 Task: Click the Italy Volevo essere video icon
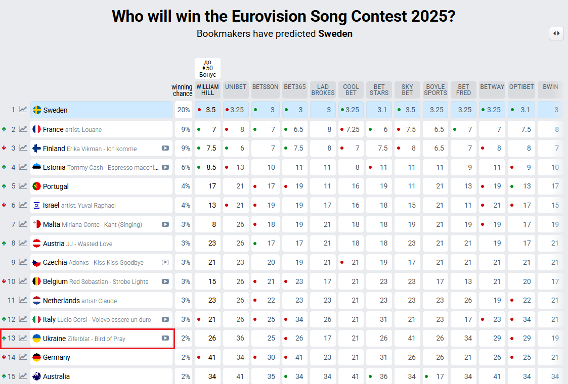[x=165, y=319]
